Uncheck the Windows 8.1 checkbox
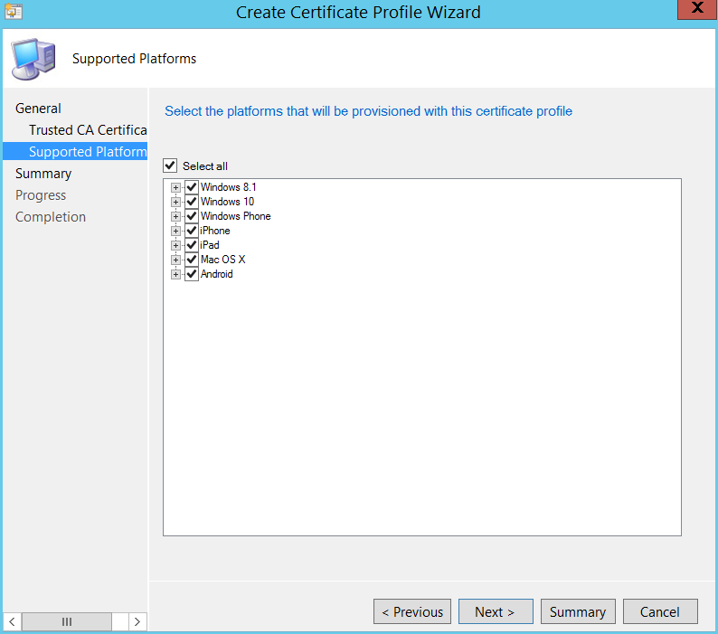Image resolution: width=718 pixels, height=634 pixels. (192, 187)
